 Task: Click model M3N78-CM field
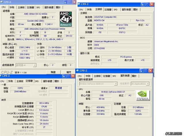click(x=112, y=20)
